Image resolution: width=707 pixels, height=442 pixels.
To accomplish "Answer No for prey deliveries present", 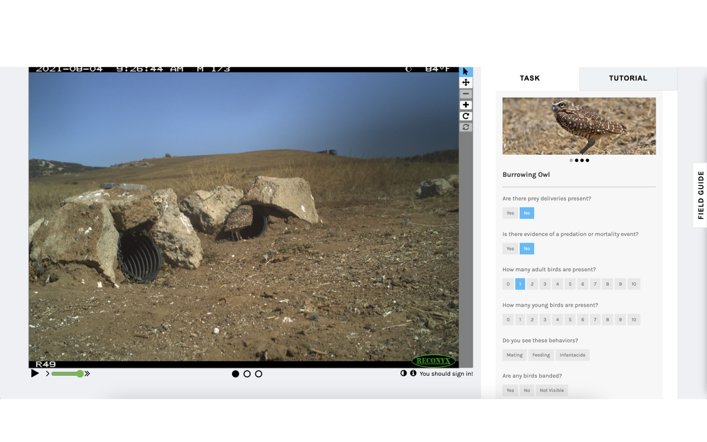I will [x=527, y=213].
